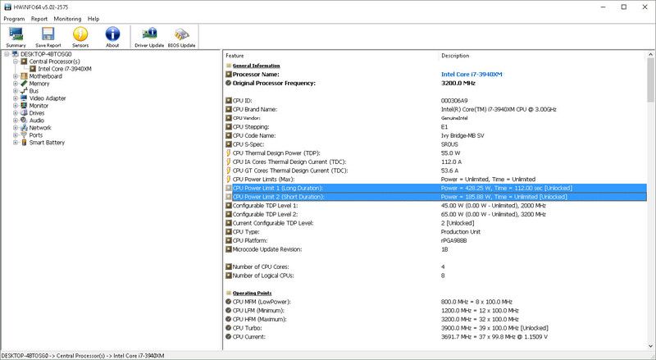Open the Monitoring menu
This screenshot has height=360, width=656.
coord(67,19)
